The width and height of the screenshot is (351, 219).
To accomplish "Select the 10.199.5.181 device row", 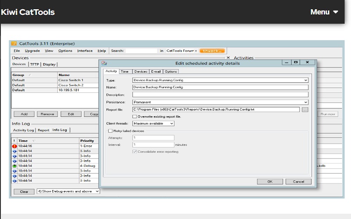I will coord(55,90).
